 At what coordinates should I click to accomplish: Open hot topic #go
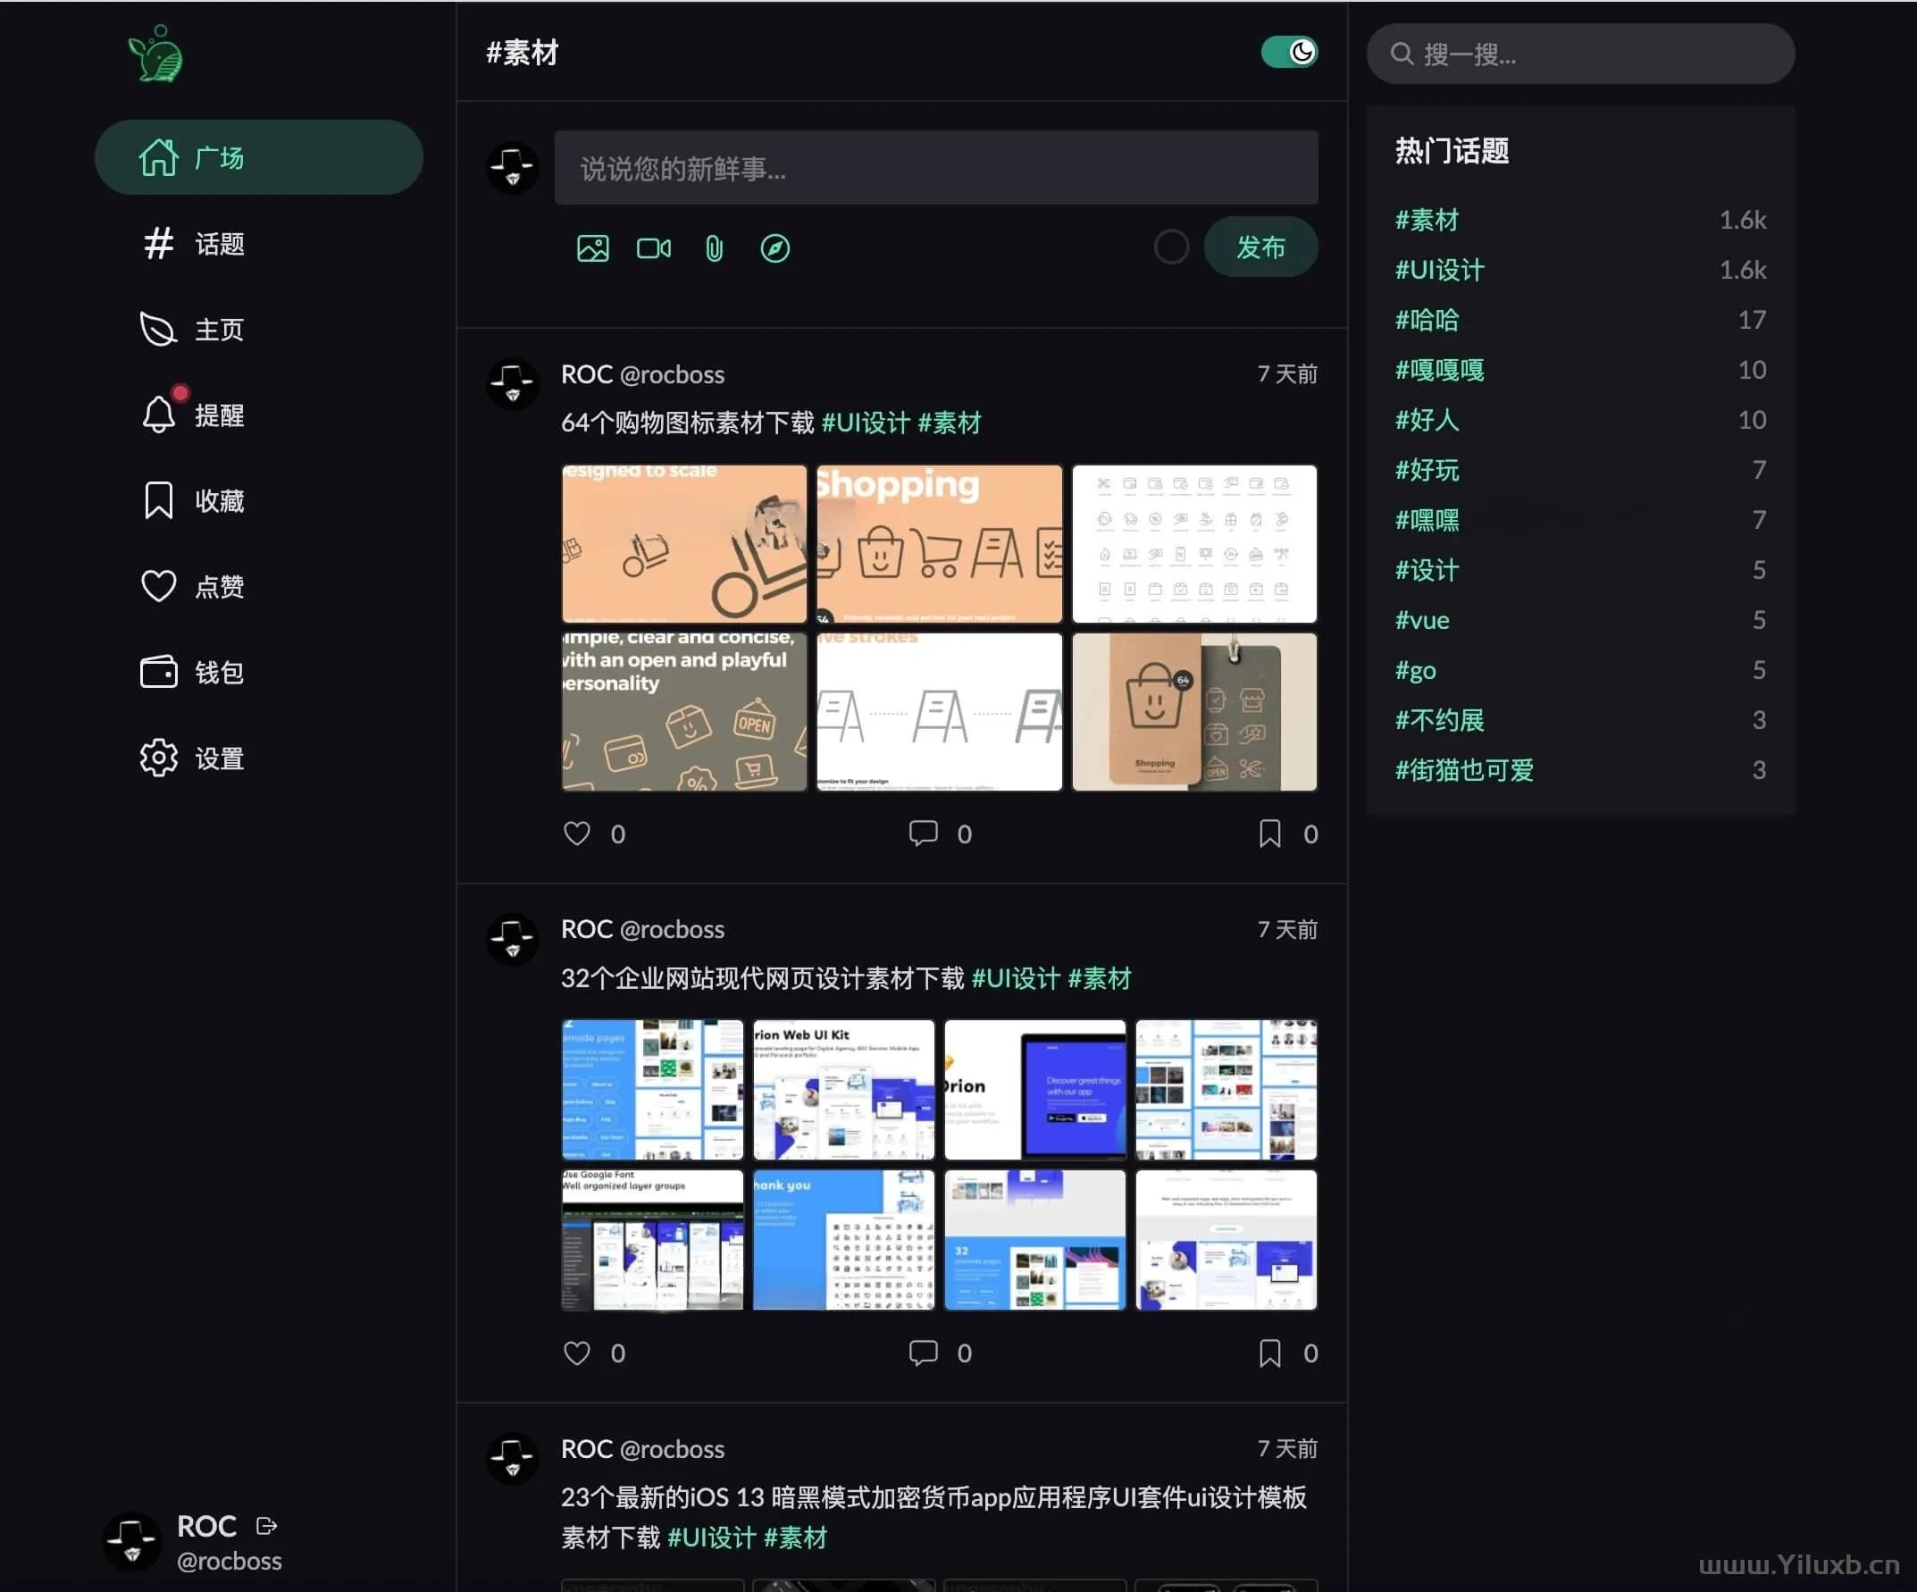[1415, 671]
